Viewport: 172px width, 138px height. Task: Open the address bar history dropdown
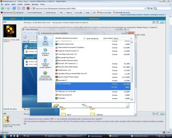(145, 8)
